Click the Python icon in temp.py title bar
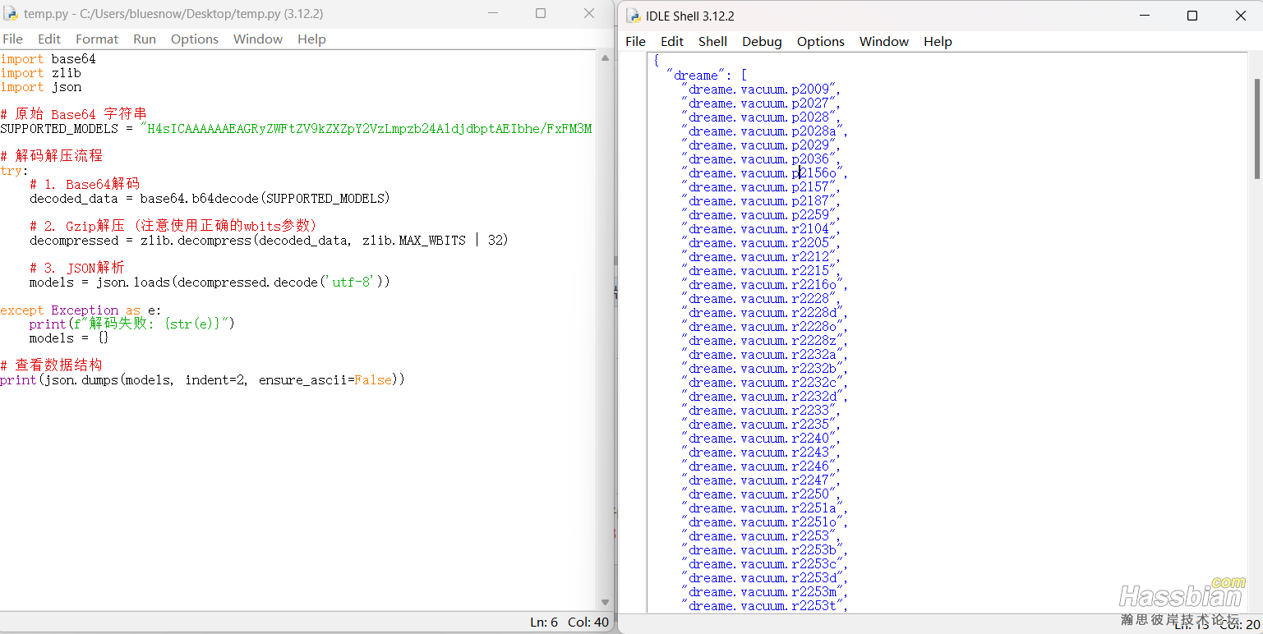This screenshot has height=634, width=1263. click(x=11, y=14)
